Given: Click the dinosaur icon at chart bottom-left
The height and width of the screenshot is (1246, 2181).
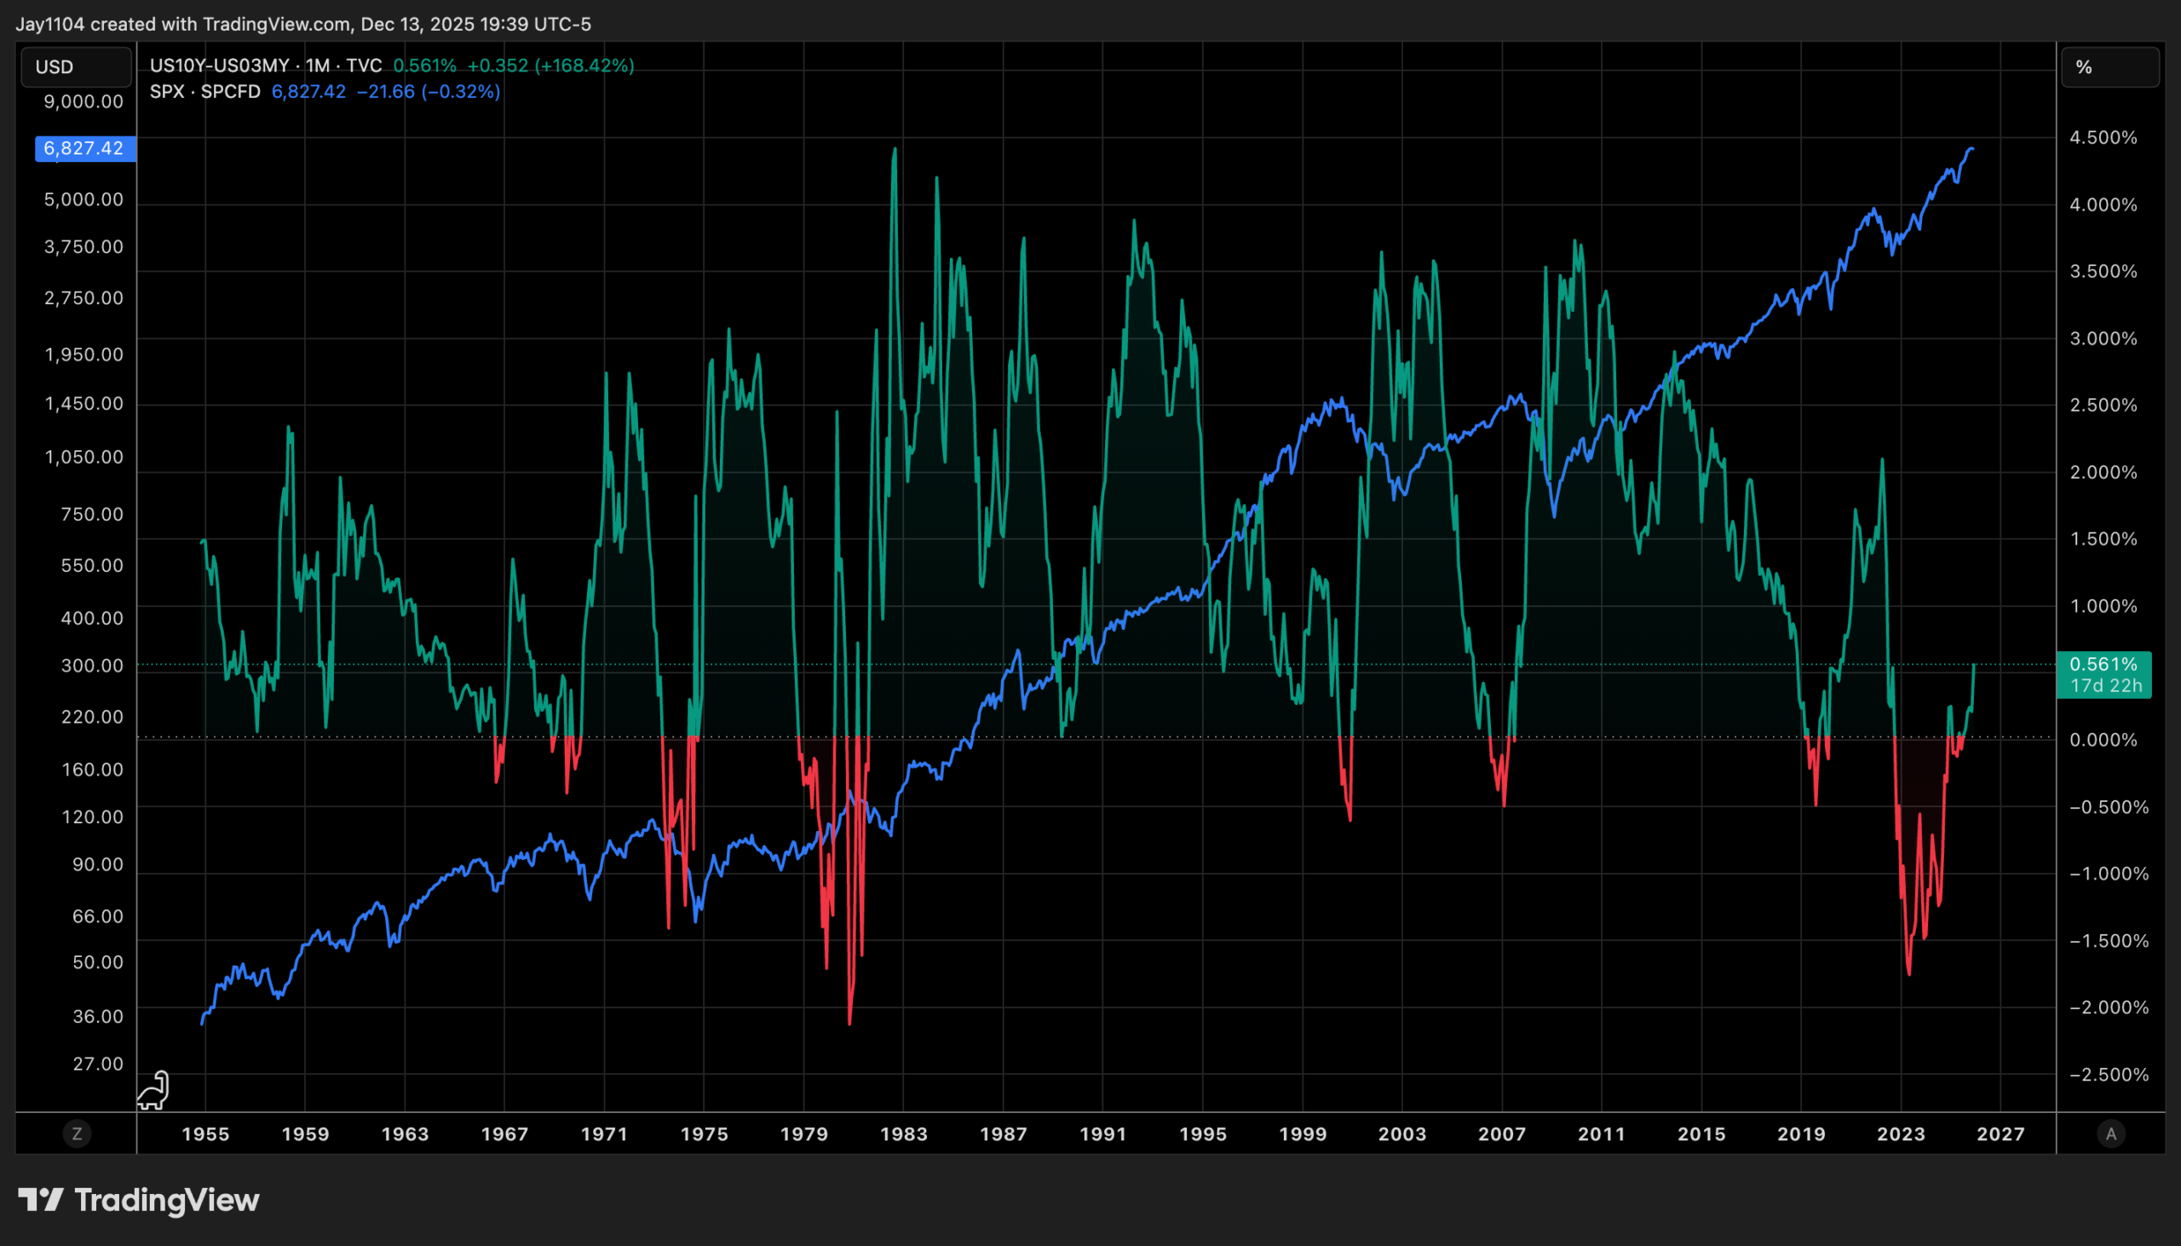Looking at the screenshot, I should tap(154, 1090).
